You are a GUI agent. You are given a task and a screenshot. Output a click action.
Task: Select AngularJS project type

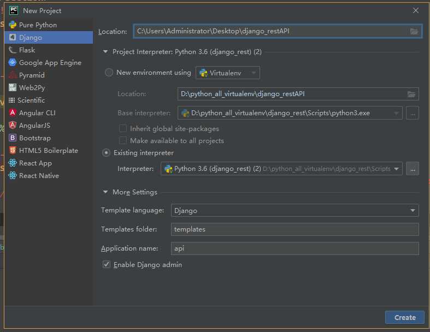click(x=49, y=125)
